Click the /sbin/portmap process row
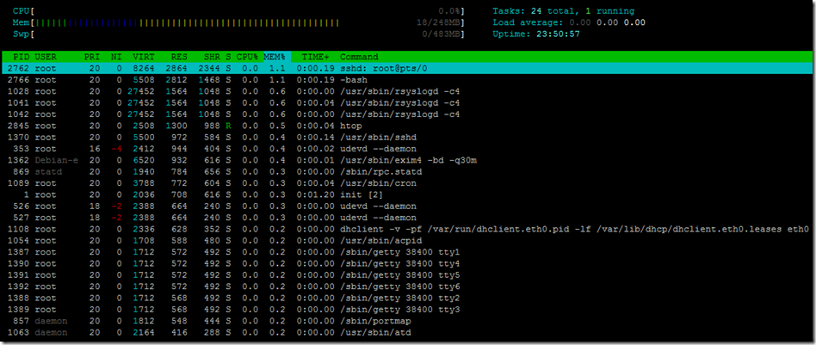 (x=407, y=321)
